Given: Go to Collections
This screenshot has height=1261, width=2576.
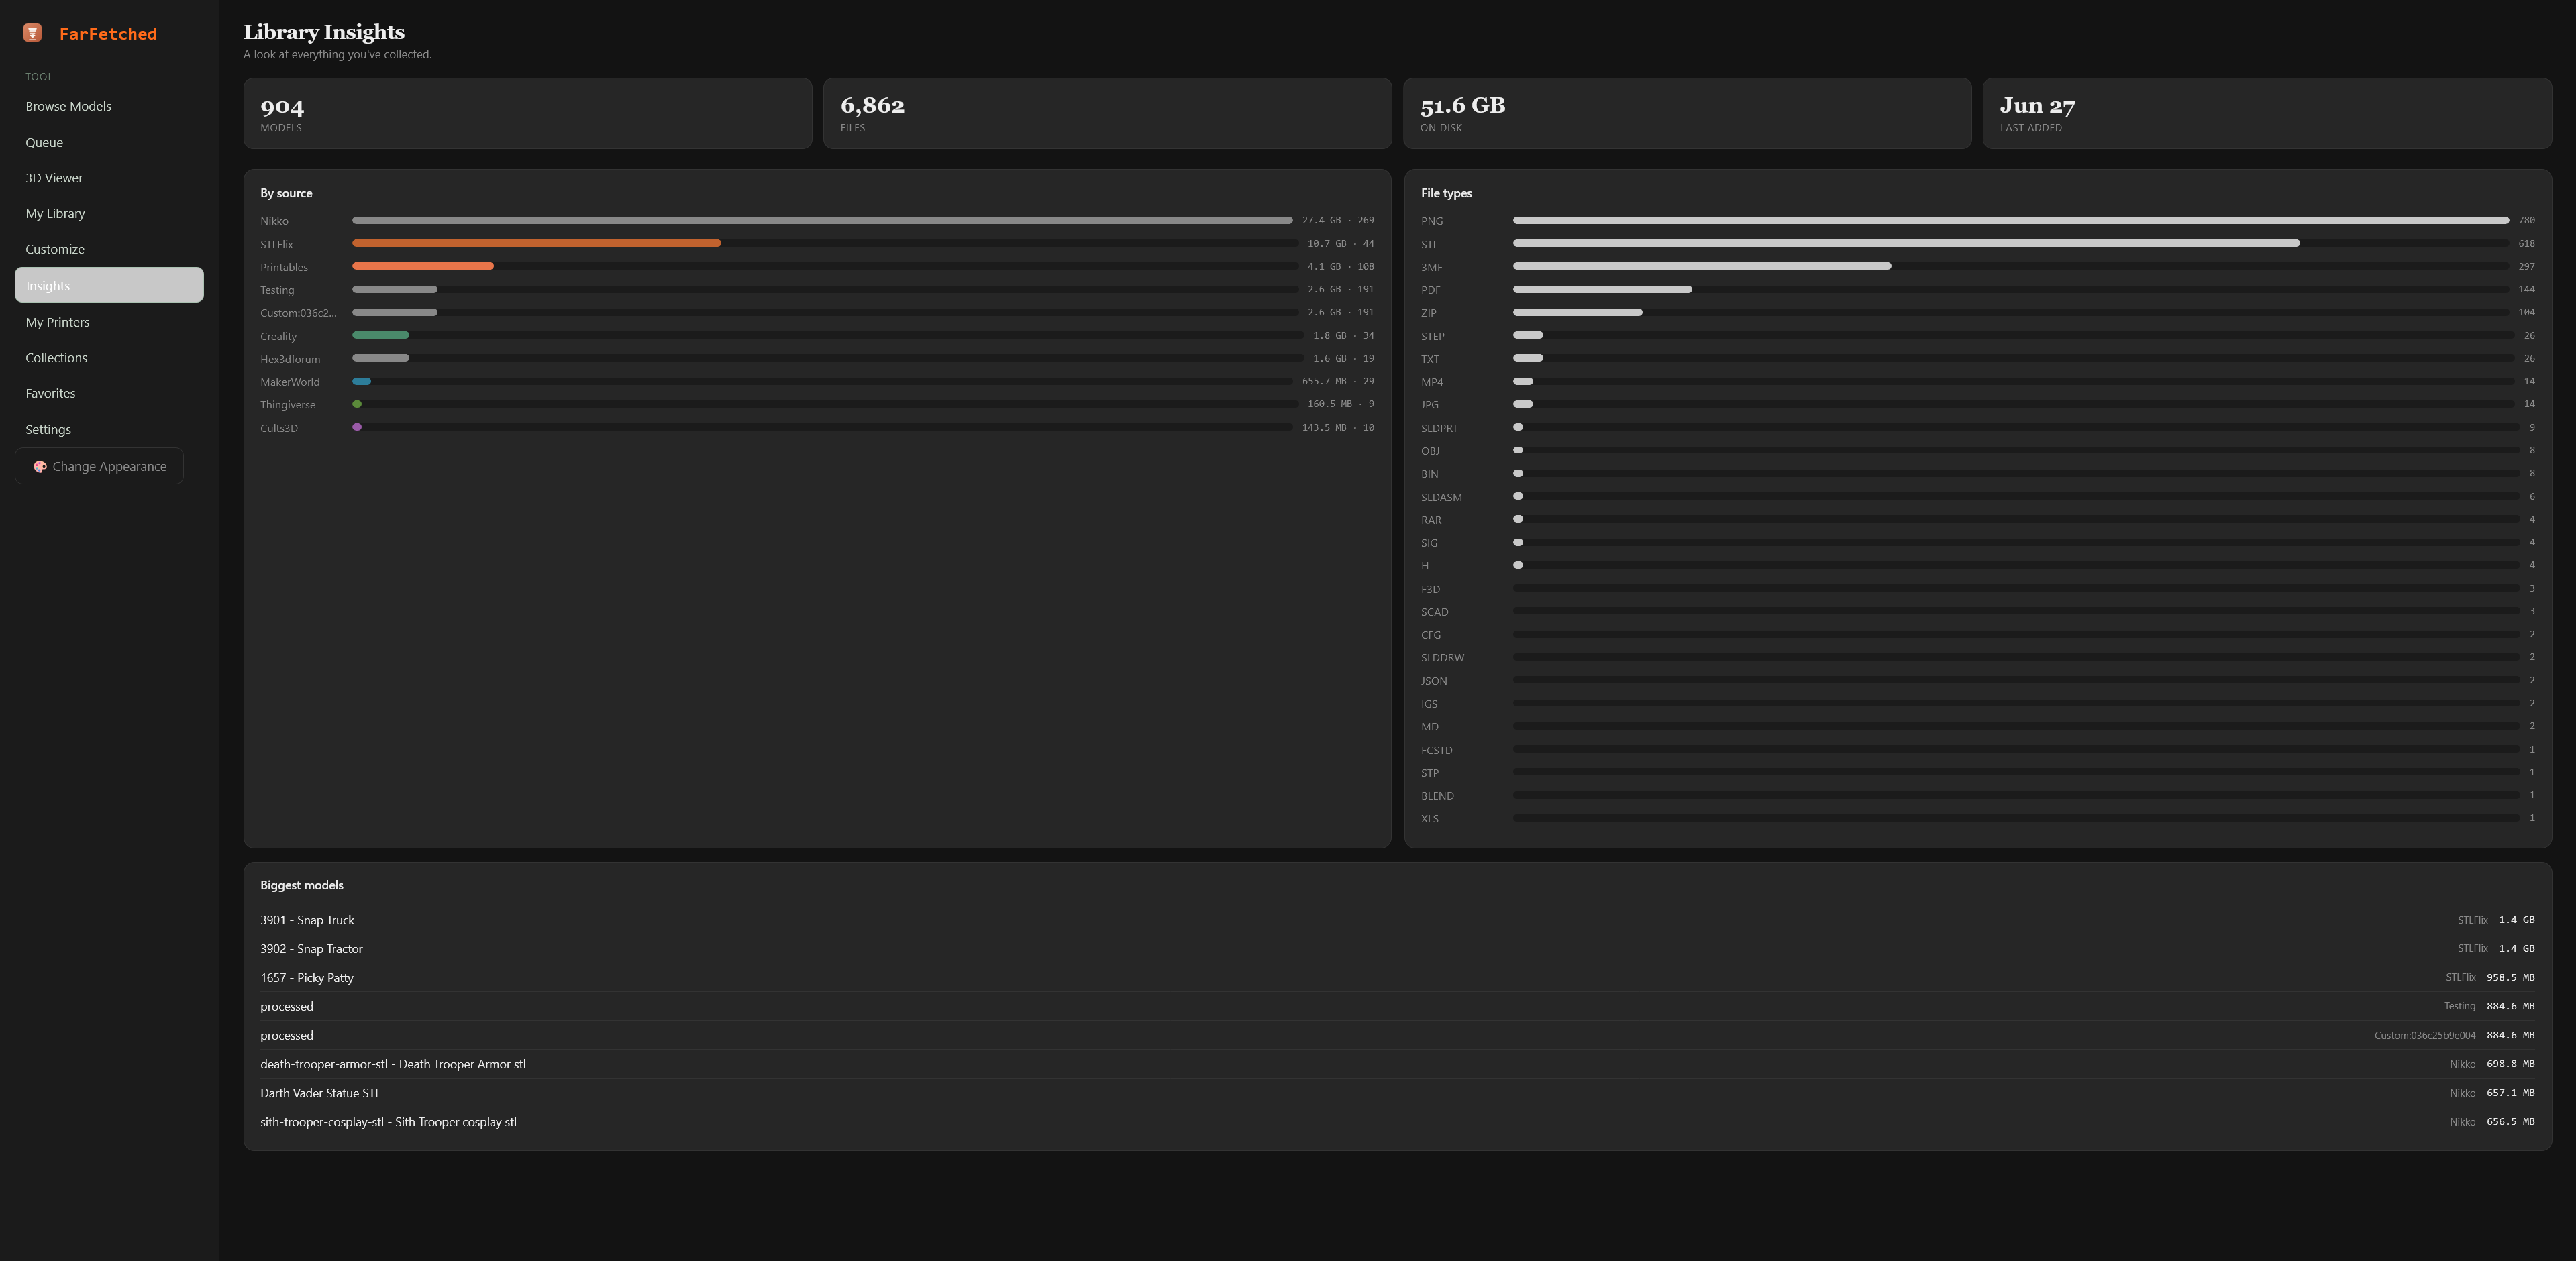Looking at the screenshot, I should click(x=109, y=358).
